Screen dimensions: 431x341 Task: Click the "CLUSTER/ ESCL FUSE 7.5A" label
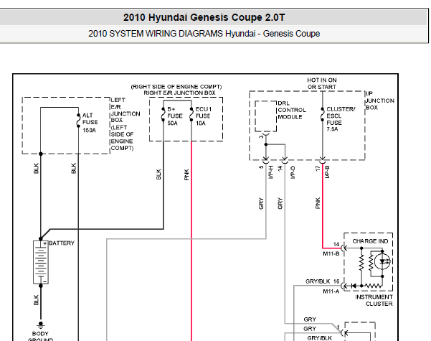(341, 119)
